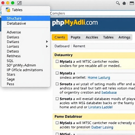Click the Datlass entry directly above Retthess

pyautogui.click(x=13, y=51)
